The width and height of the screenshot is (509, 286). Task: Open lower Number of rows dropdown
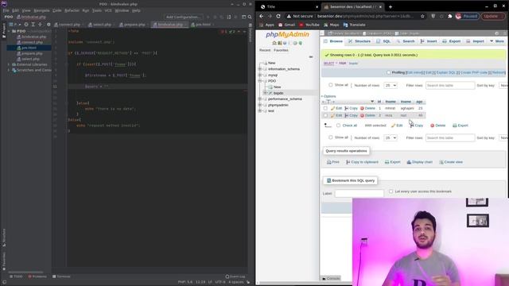390,137
